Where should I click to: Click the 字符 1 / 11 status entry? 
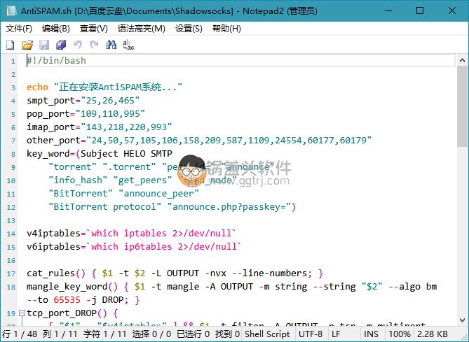(105, 334)
